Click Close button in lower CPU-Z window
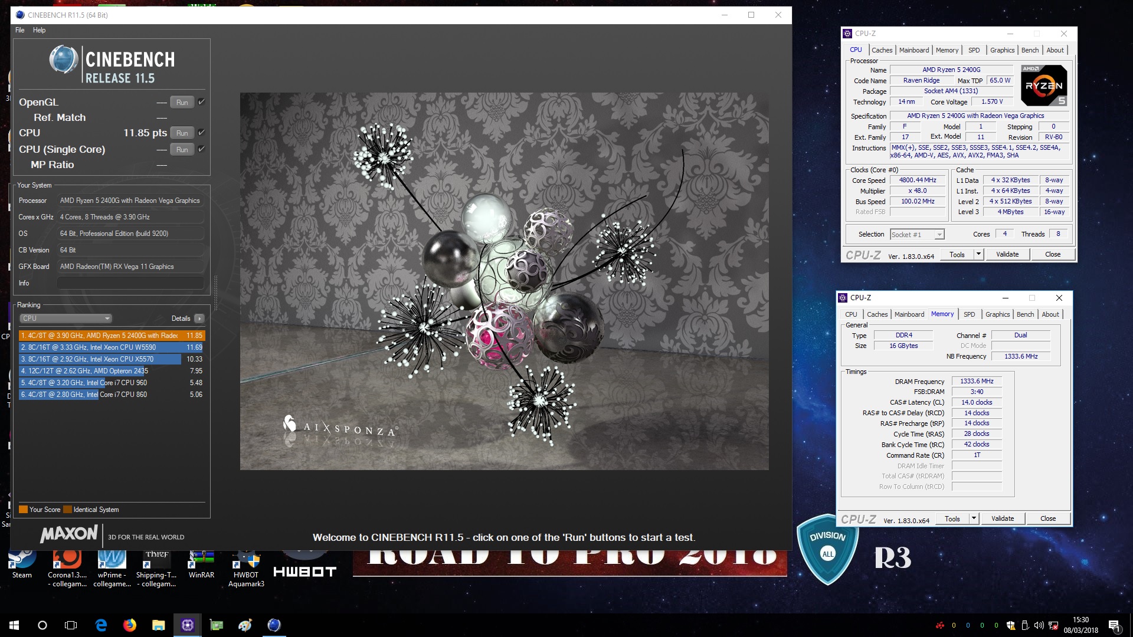This screenshot has width=1133, height=637. (x=1048, y=518)
